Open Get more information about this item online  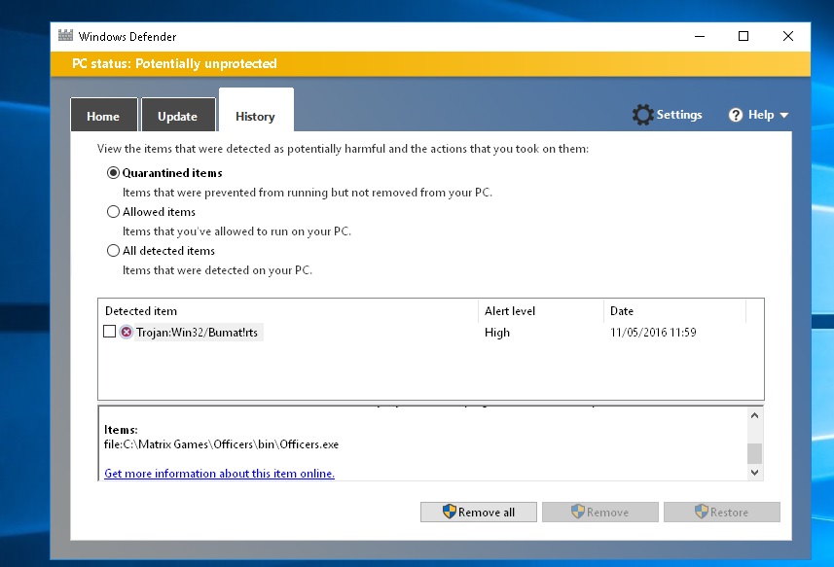(219, 474)
